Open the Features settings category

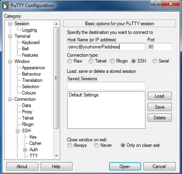point(30,55)
